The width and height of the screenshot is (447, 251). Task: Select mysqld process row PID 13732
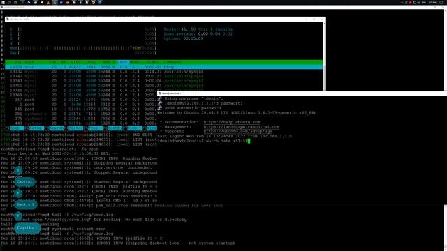pos(164,71)
